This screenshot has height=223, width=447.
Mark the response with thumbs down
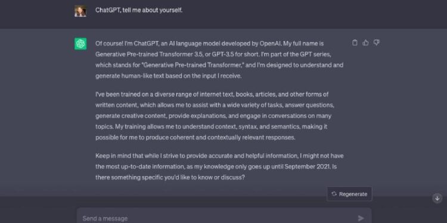pos(376,43)
